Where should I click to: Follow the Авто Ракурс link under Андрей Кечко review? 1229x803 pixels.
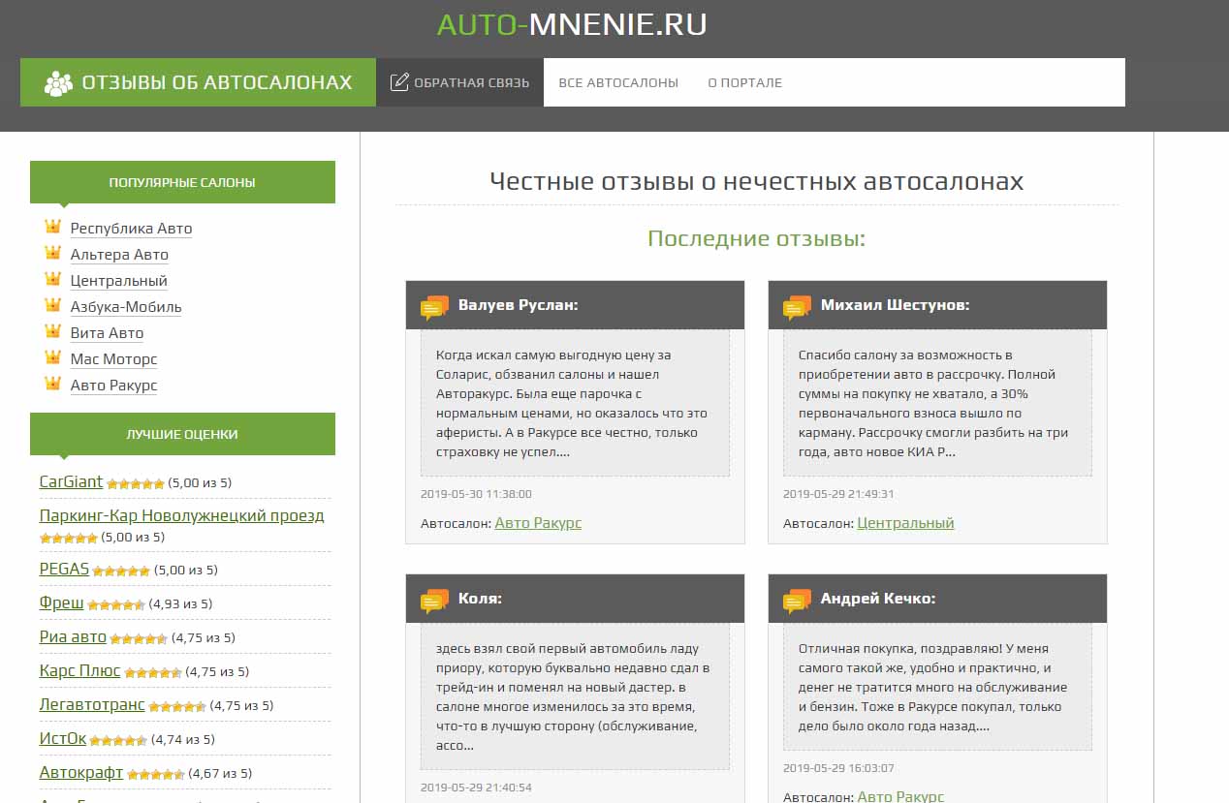point(900,797)
